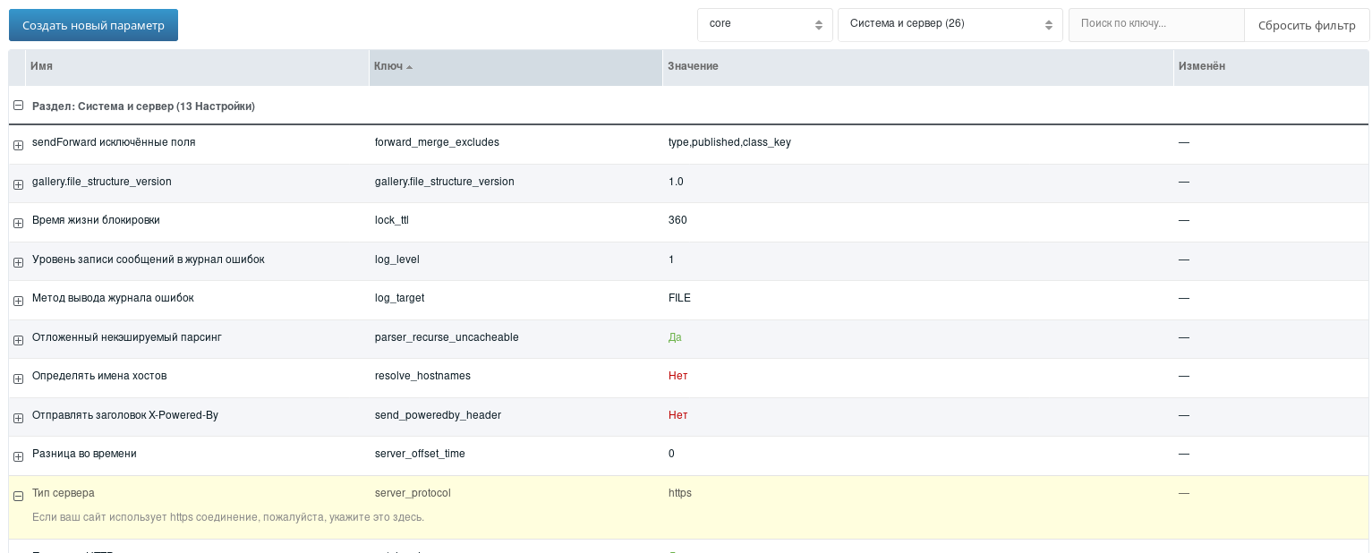1372x553 pixels.
Task: Expand the server_offset_time row plus icon
Action: (18, 456)
